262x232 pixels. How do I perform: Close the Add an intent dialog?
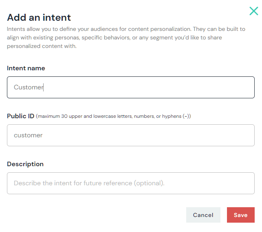(x=253, y=11)
